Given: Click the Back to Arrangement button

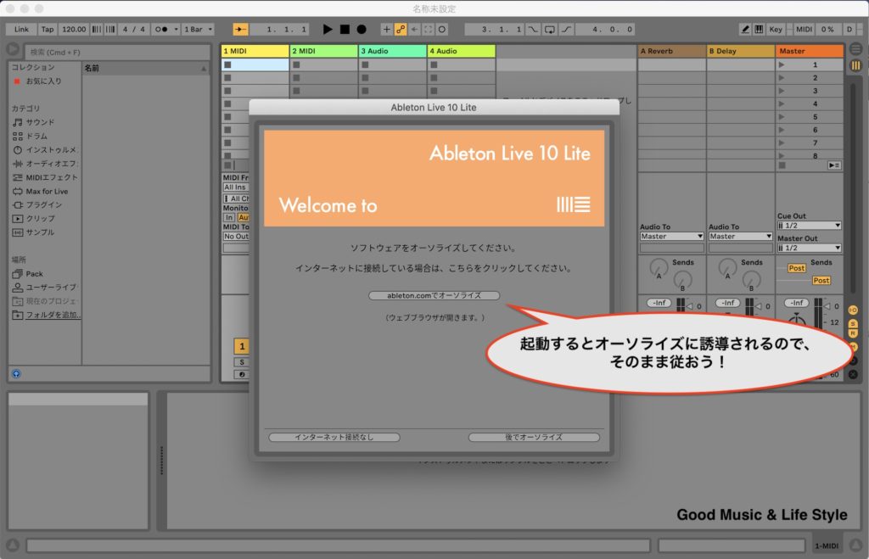Looking at the screenshot, I should [834, 165].
